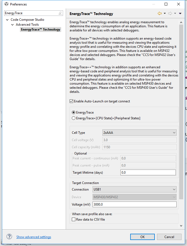Dismiss dialog with Cancel button
This screenshot has width=187, height=246.
[x=169, y=237]
